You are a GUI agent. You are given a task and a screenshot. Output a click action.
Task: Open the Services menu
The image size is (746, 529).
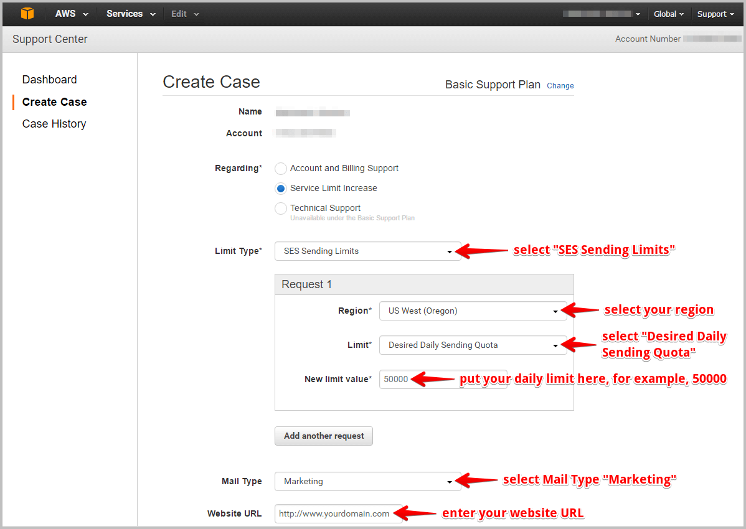coord(131,14)
